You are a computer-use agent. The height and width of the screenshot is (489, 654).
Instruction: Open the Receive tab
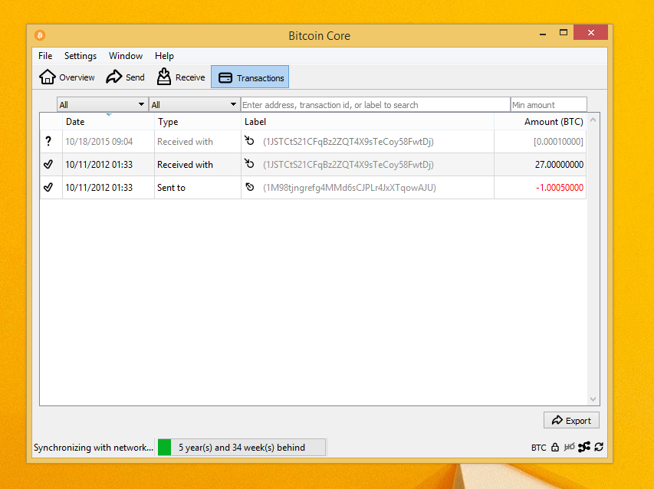click(x=181, y=77)
